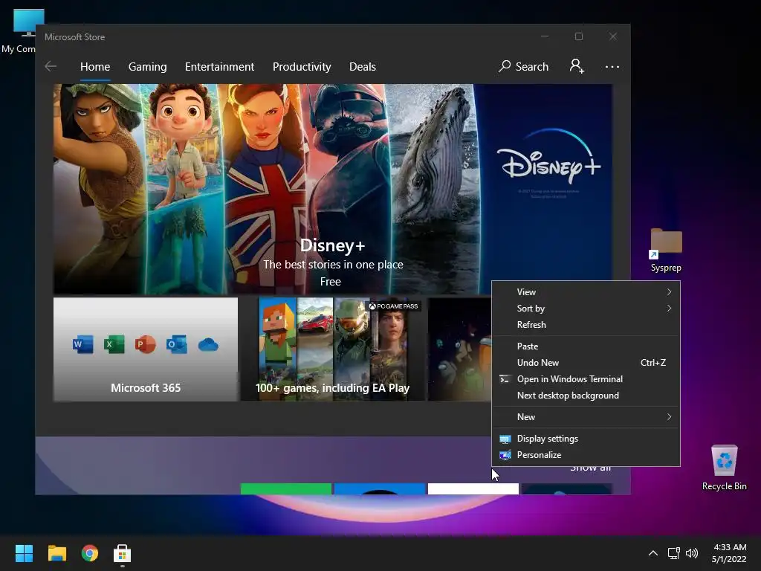
Task: Launch Google Chrome from the taskbar
Action: [x=90, y=553]
